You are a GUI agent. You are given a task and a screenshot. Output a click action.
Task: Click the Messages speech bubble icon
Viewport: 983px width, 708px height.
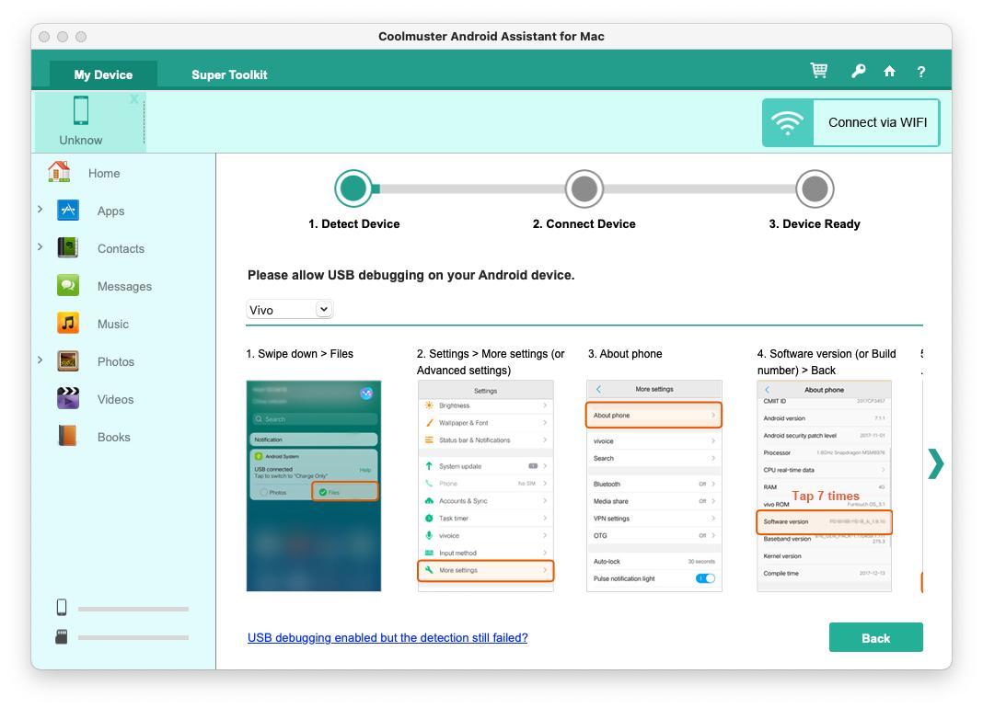[68, 285]
